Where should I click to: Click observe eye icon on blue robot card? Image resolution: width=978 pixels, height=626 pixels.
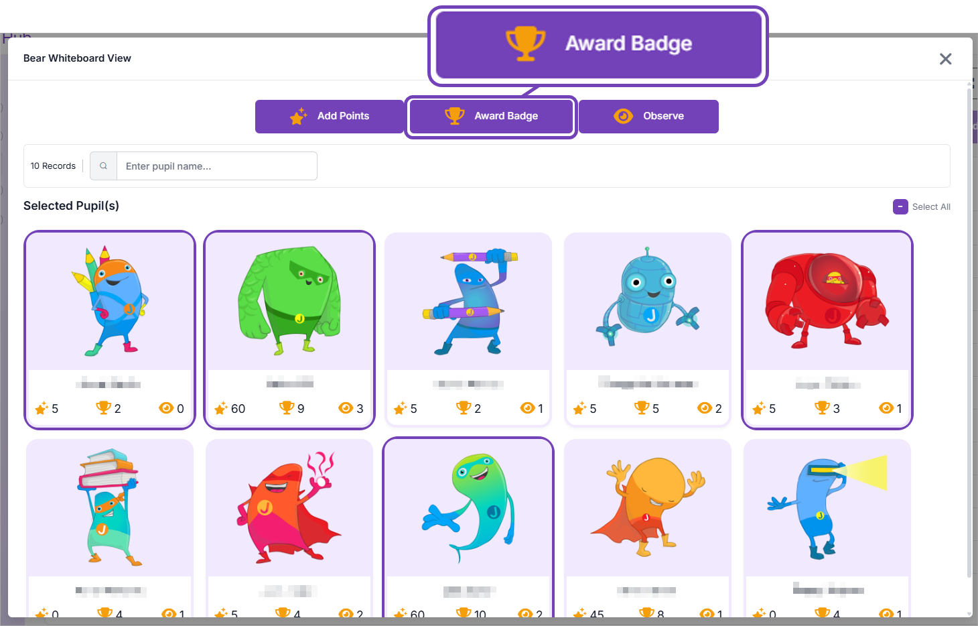point(705,408)
